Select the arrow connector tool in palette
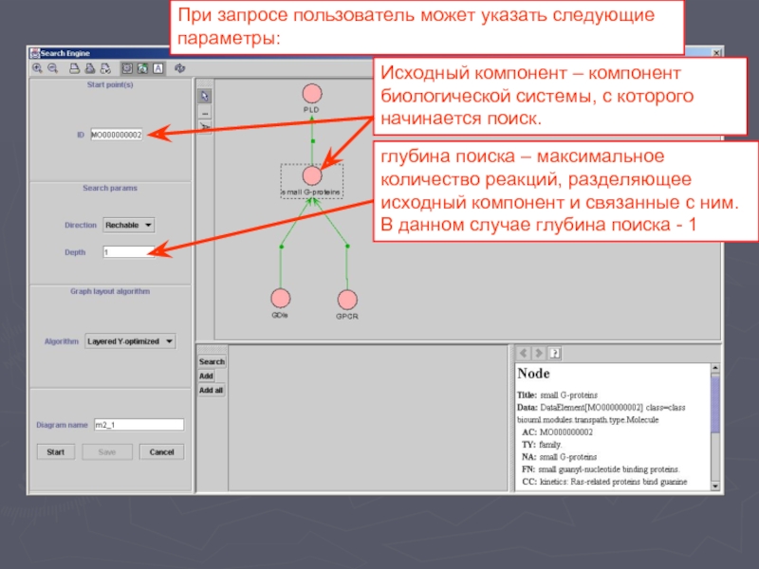The image size is (759, 569). click(x=205, y=127)
